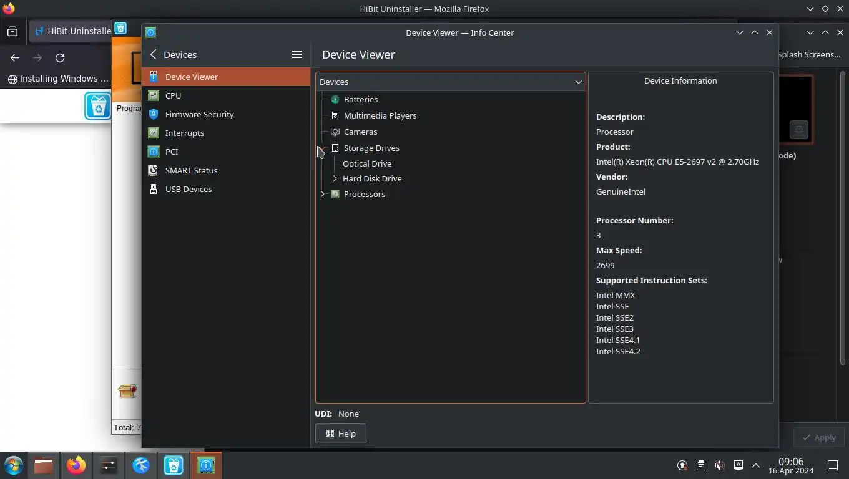
Task: Maximize the Info Center window
Action: point(755,32)
